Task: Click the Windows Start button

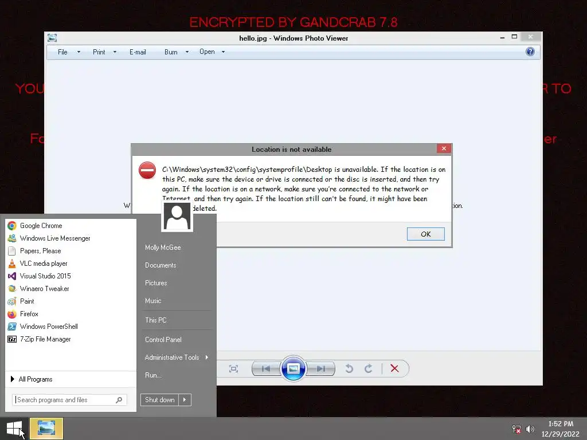Action: pyautogui.click(x=14, y=429)
